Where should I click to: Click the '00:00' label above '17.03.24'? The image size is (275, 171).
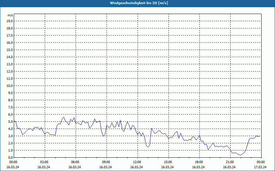point(261,162)
